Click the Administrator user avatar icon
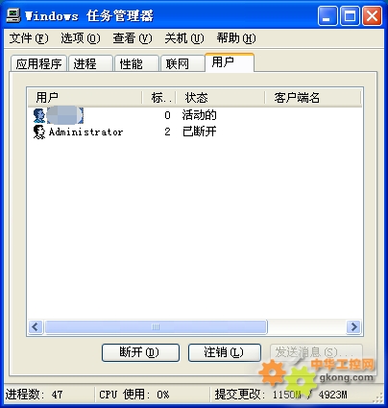 point(39,132)
